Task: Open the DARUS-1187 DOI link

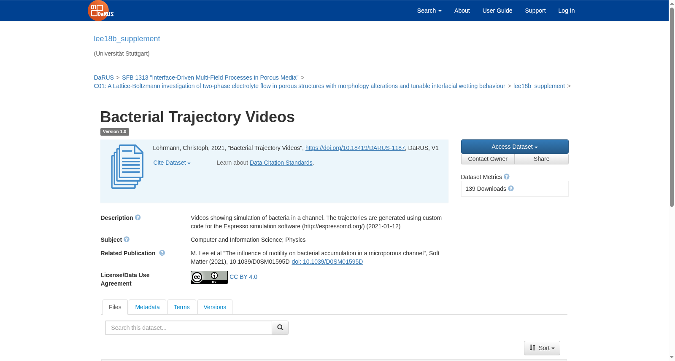Action: click(355, 148)
